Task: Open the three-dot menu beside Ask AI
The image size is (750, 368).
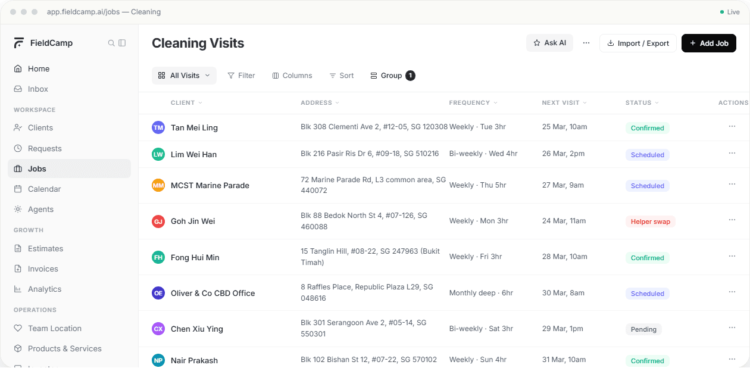Action: [x=586, y=43]
